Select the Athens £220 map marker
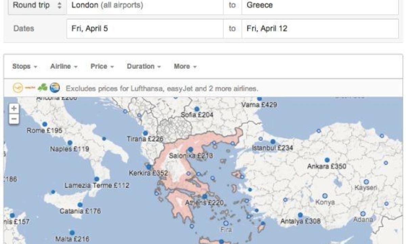This screenshot has height=244, width=406. tap(205, 197)
